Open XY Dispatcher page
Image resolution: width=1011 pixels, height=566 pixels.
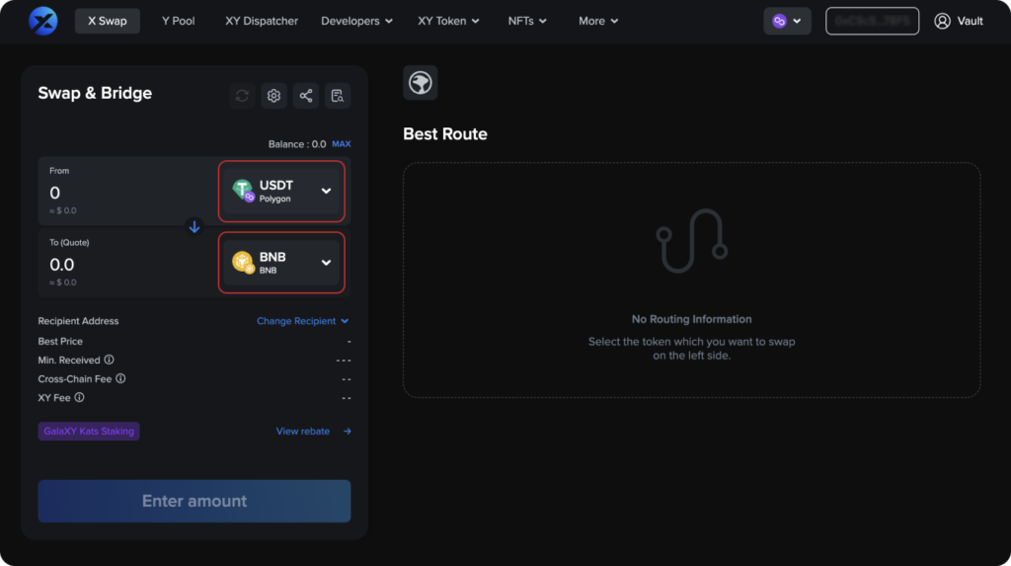(x=261, y=21)
